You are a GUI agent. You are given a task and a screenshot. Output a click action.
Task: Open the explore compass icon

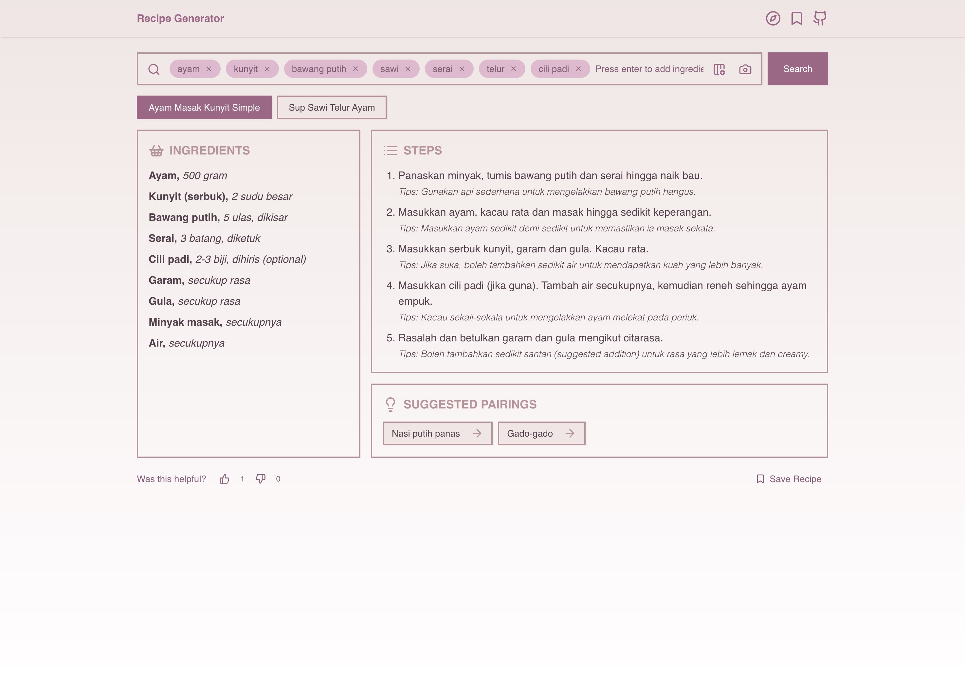tap(773, 18)
